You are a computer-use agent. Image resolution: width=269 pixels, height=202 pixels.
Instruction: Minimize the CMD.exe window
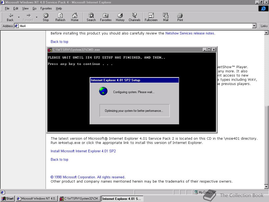point(204,50)
